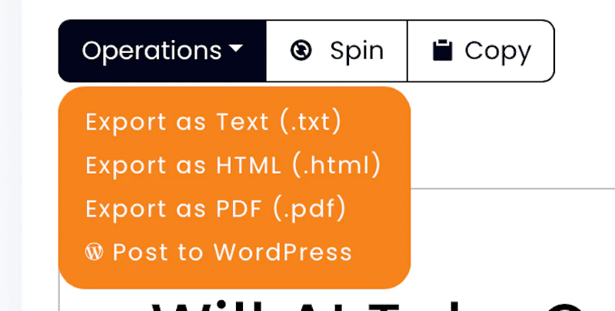The height and width of the screenshot is (311, 615).
Task: Select Export as Text (.txt)
Action: pyautogui.click(x=213, y=122)
